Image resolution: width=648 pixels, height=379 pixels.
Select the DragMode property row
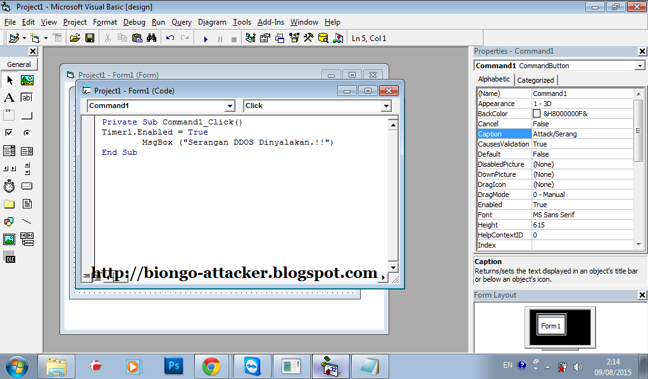click(x=554, y=195)
